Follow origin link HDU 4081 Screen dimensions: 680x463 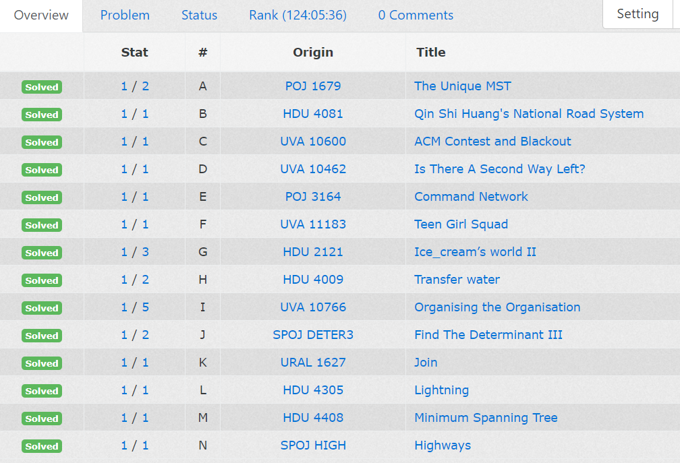[x=313, y=114]
